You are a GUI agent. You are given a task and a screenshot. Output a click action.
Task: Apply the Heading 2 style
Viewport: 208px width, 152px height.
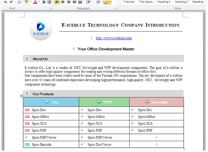click(x=181, y=2)
